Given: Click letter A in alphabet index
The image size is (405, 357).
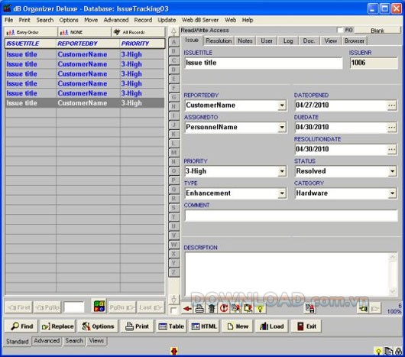Looking at the screenshot, I should pyautogui.click(x=173, y=42).
